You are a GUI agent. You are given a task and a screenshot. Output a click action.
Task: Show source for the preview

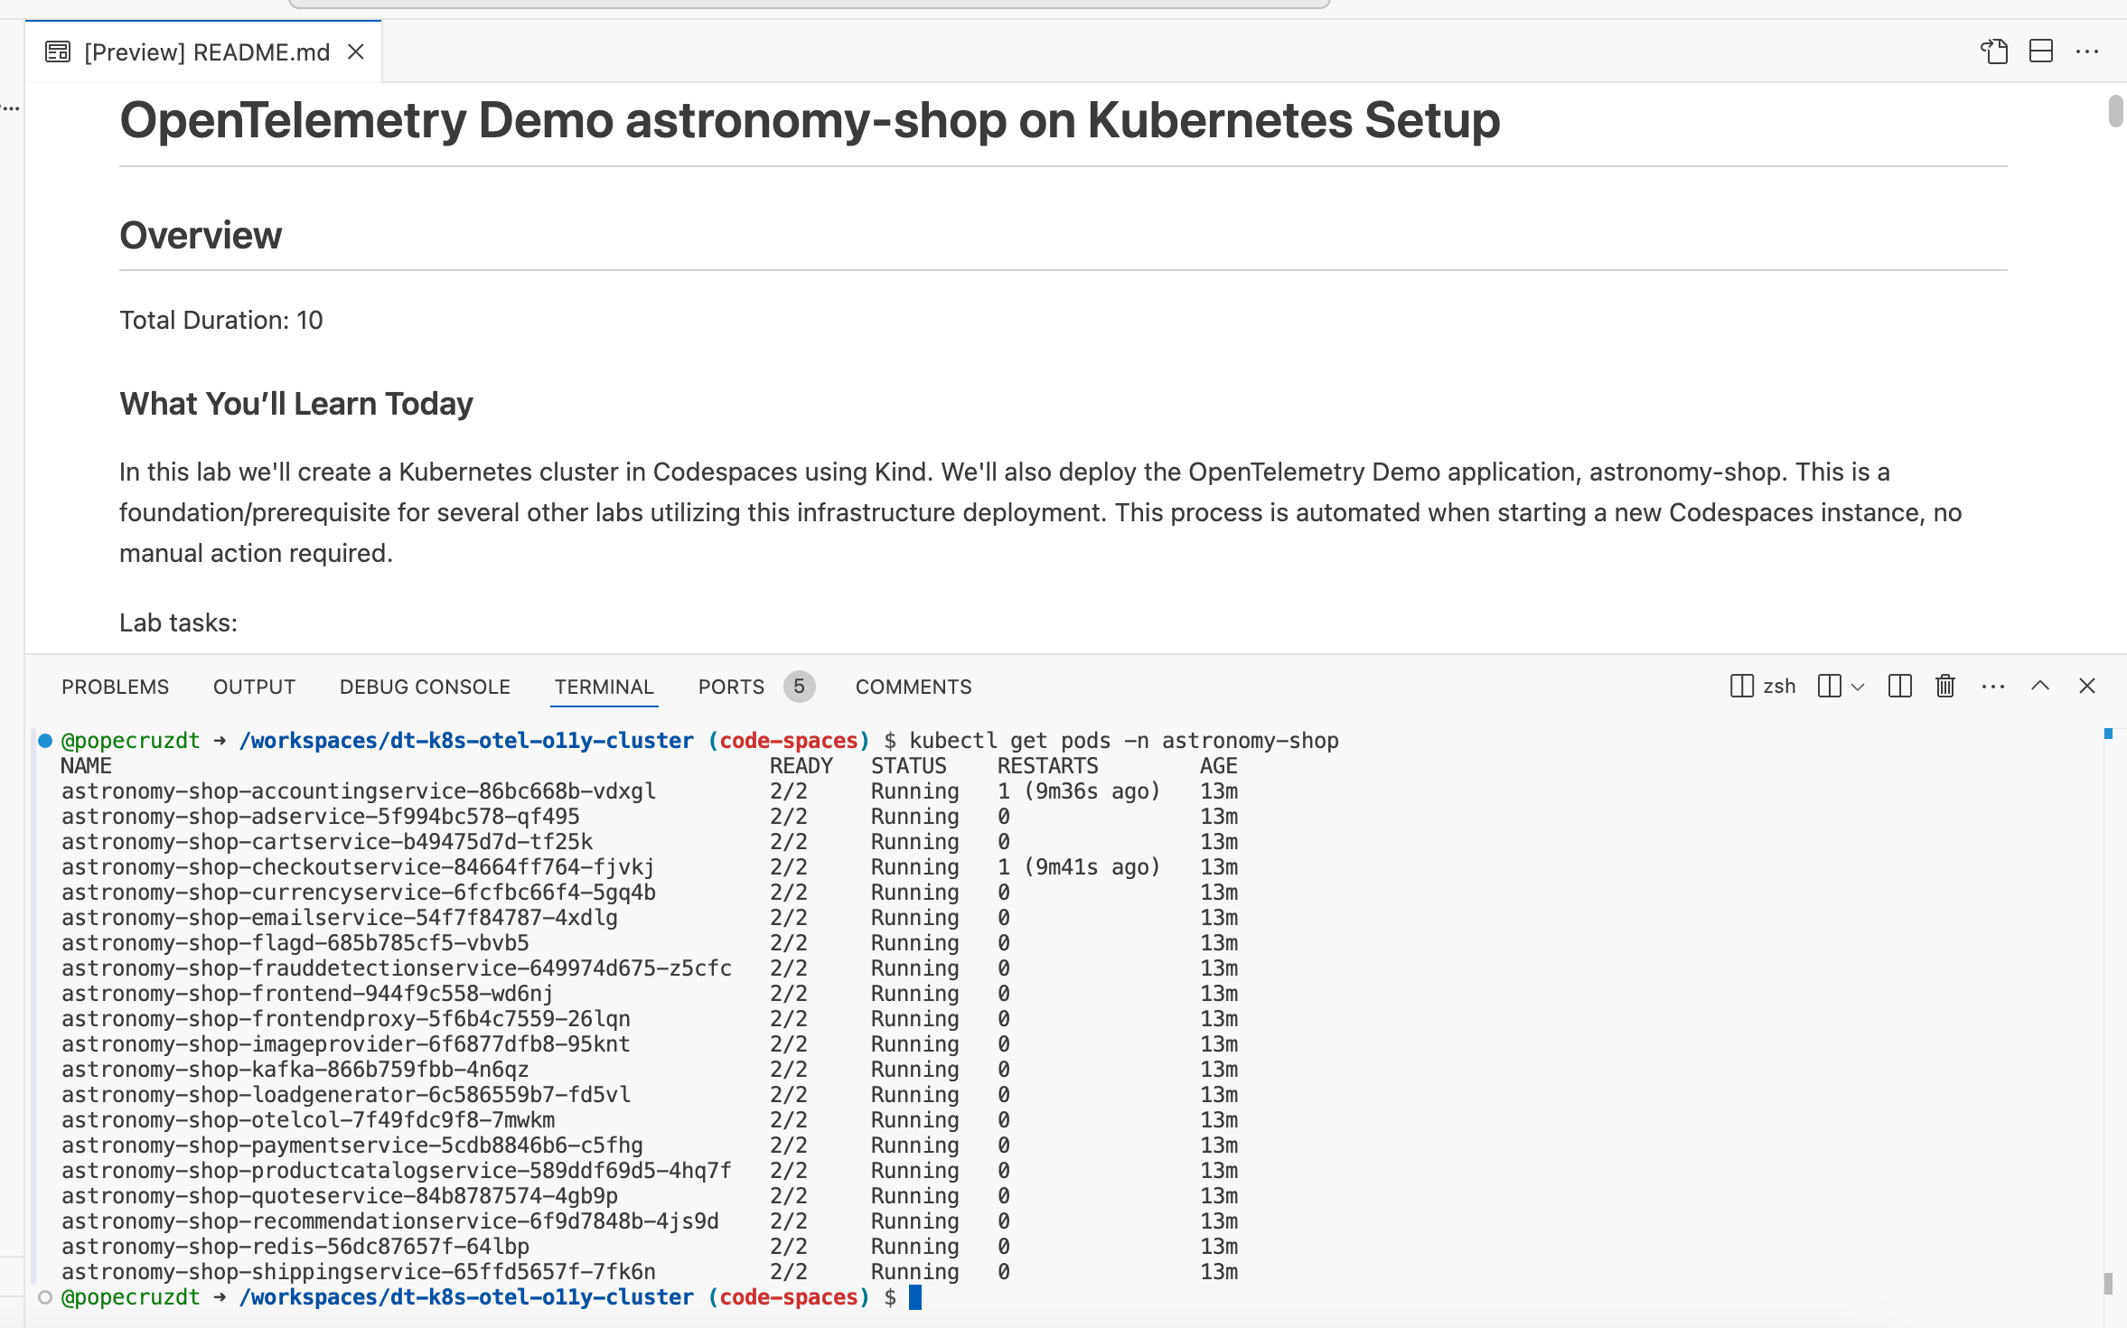[1994, 51]
